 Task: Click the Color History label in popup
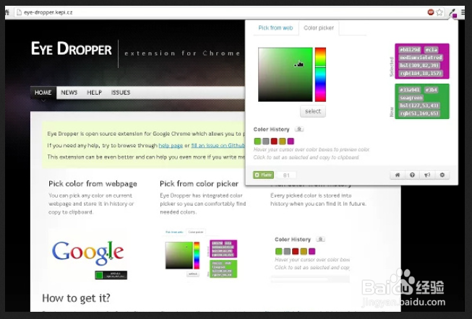[x=271, y=129]
